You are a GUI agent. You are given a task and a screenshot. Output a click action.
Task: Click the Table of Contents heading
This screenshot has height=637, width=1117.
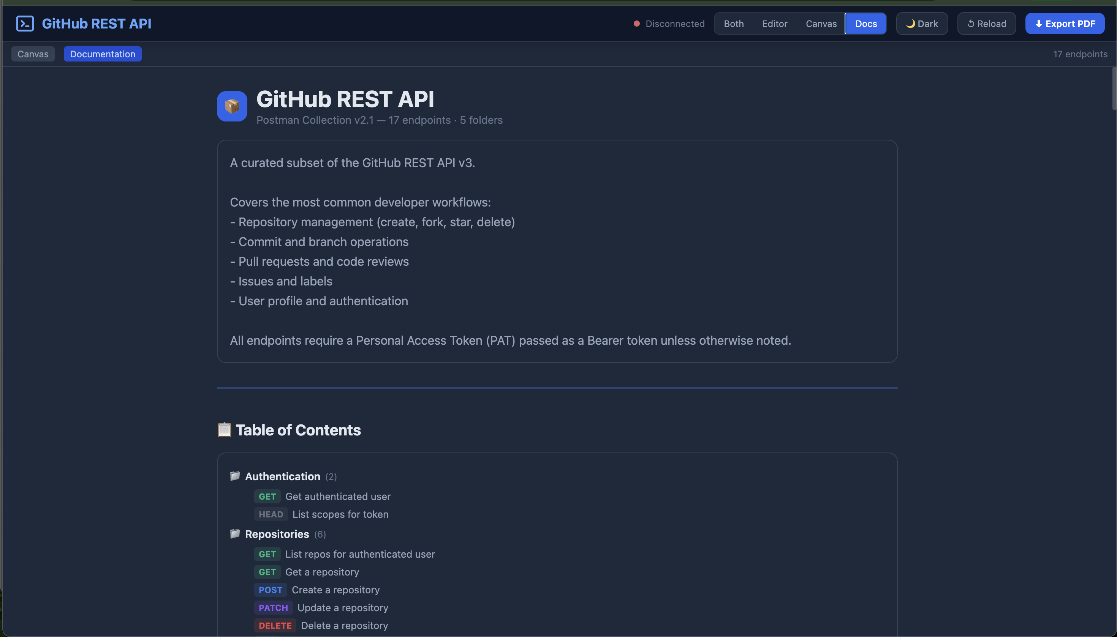[298, 430]
